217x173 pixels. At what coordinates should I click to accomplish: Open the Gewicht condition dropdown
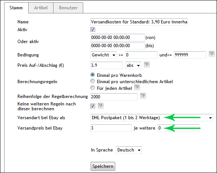point(103,55)
